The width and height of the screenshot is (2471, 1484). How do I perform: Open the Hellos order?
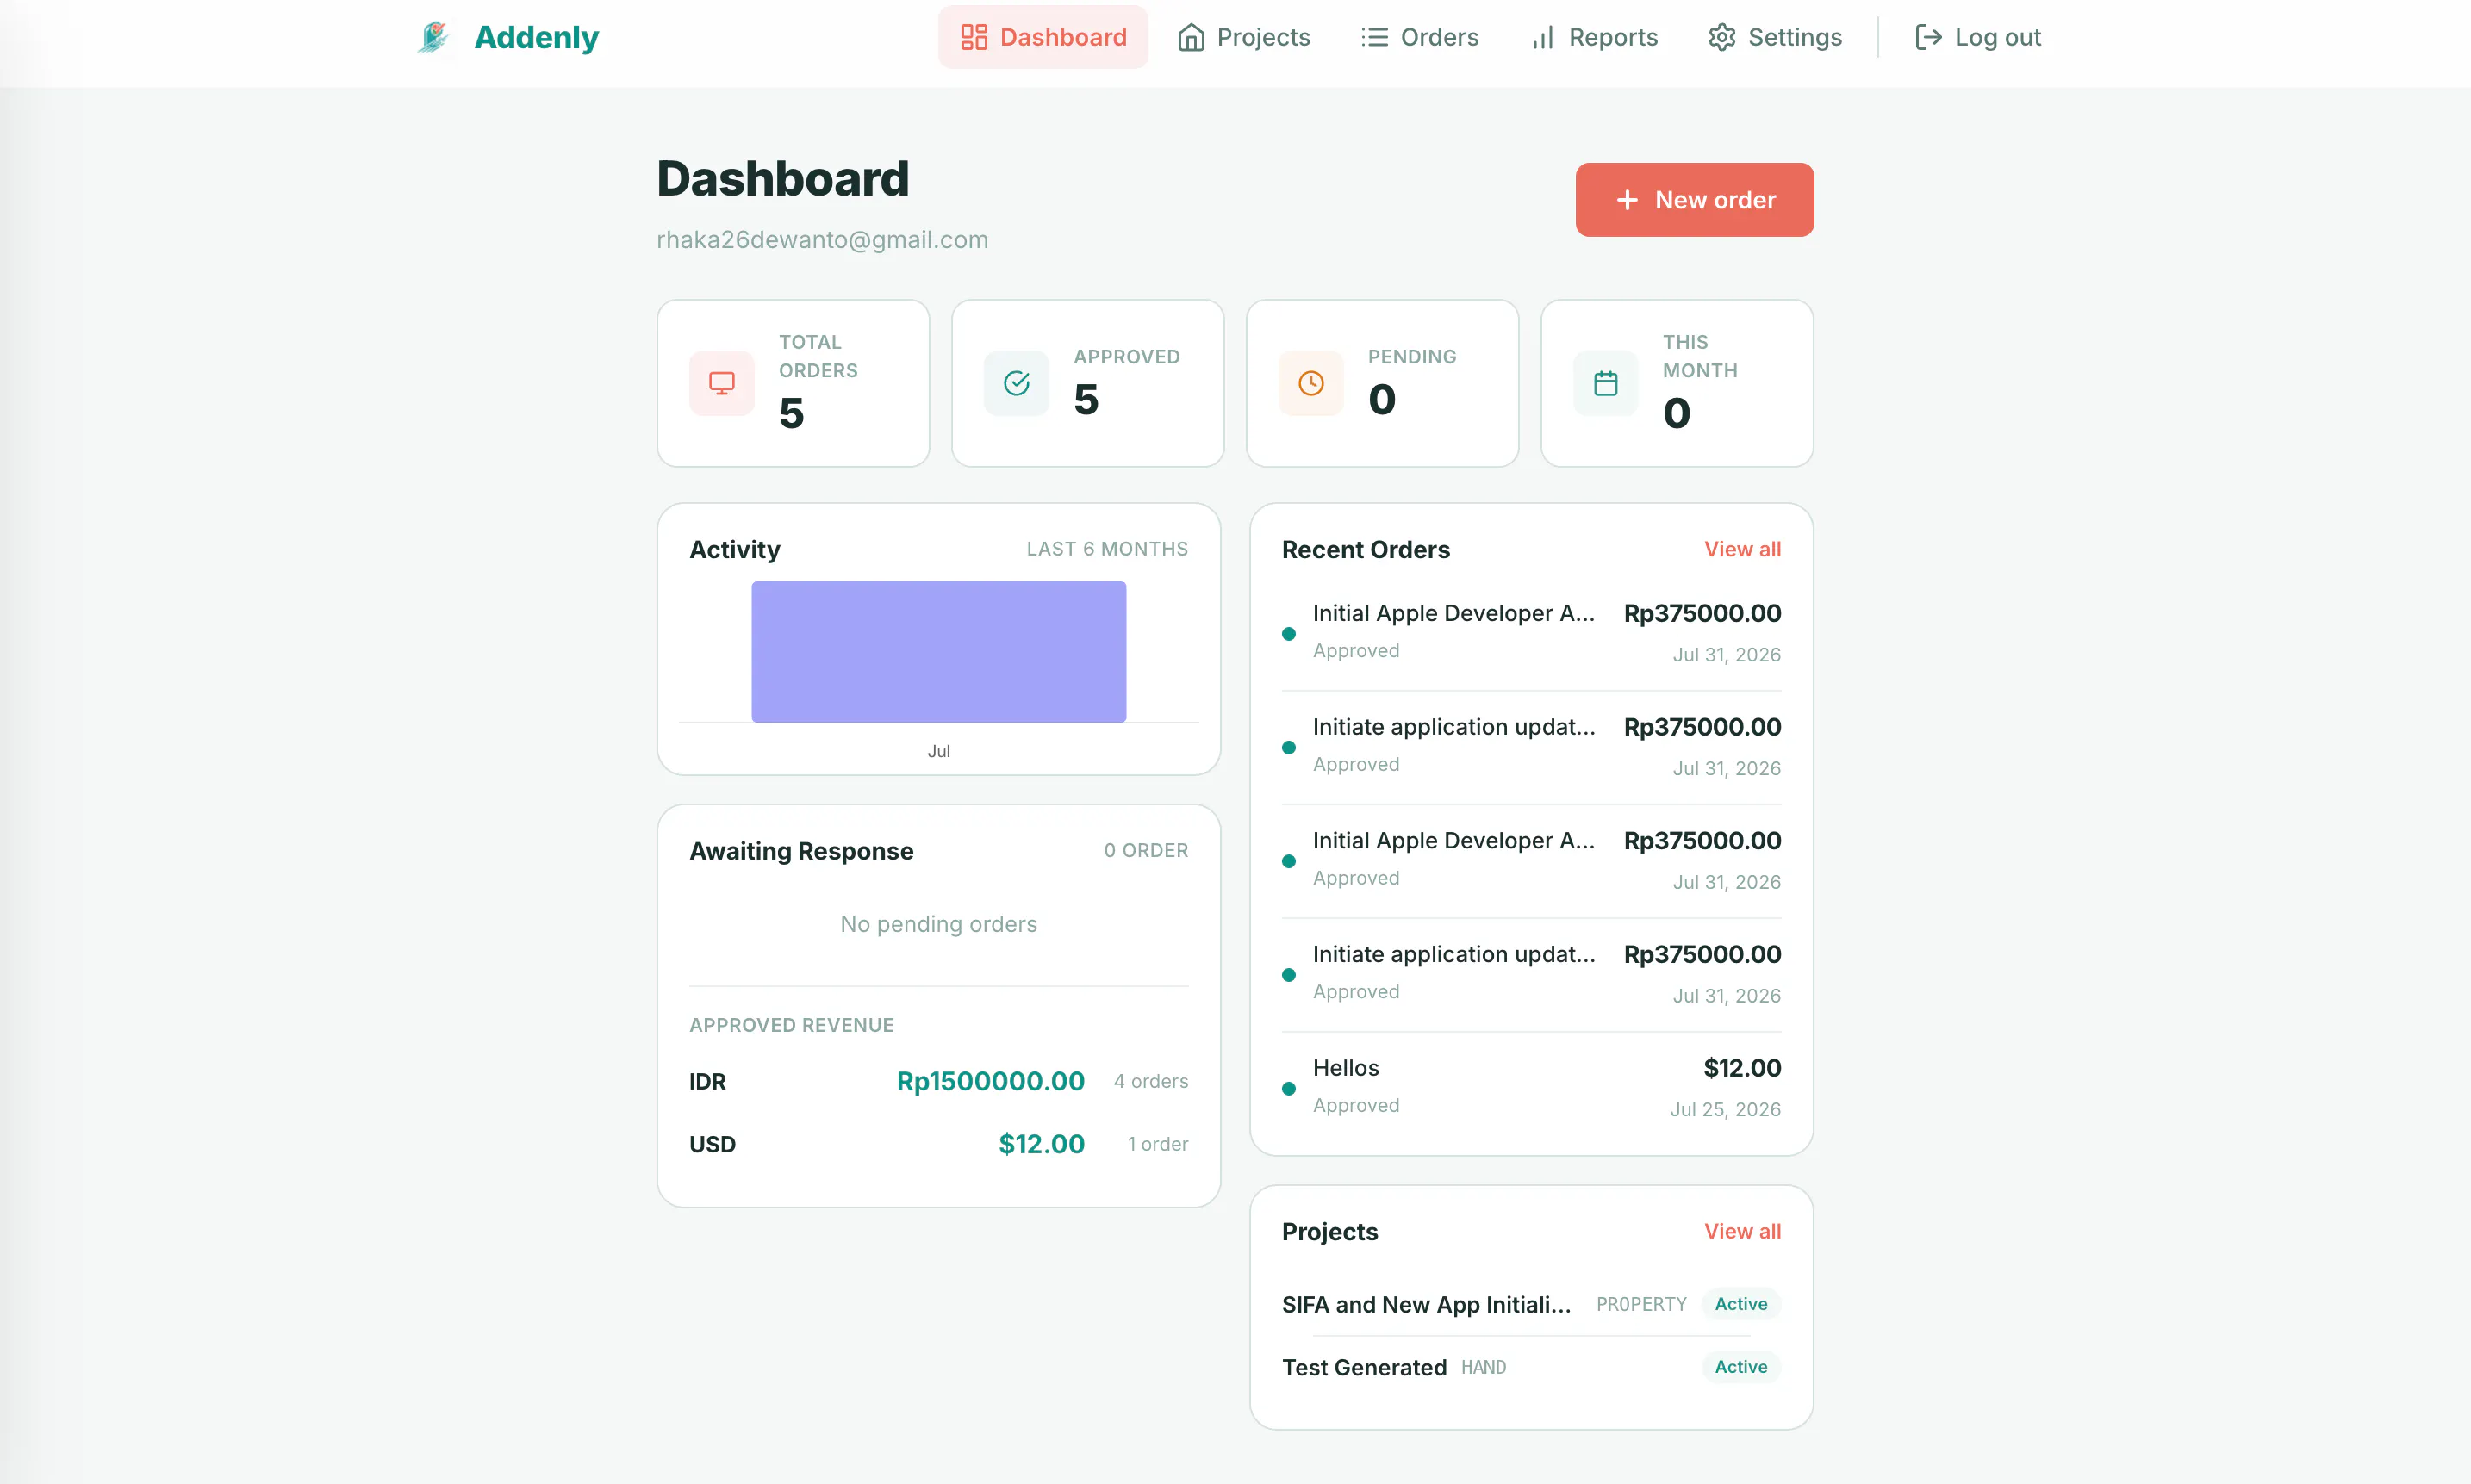(x=1531, y=1088)
